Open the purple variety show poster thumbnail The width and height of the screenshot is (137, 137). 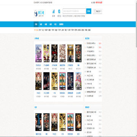click(x=38, y=53)
